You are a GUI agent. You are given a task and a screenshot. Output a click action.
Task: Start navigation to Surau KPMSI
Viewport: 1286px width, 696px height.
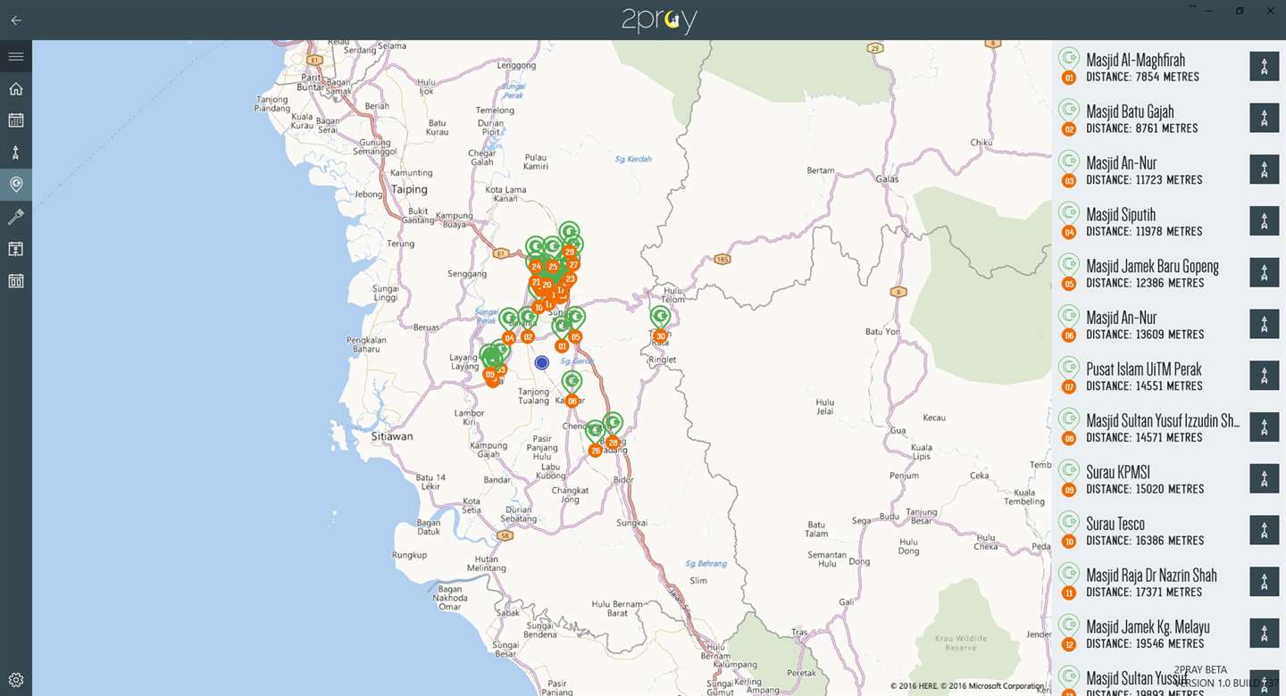(x=1264, y=479)
